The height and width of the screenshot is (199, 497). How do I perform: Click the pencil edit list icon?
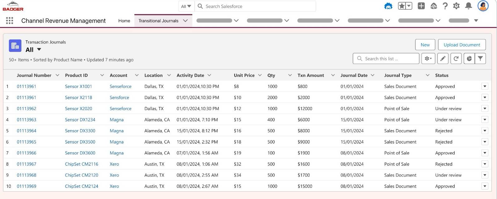[443, 58]
